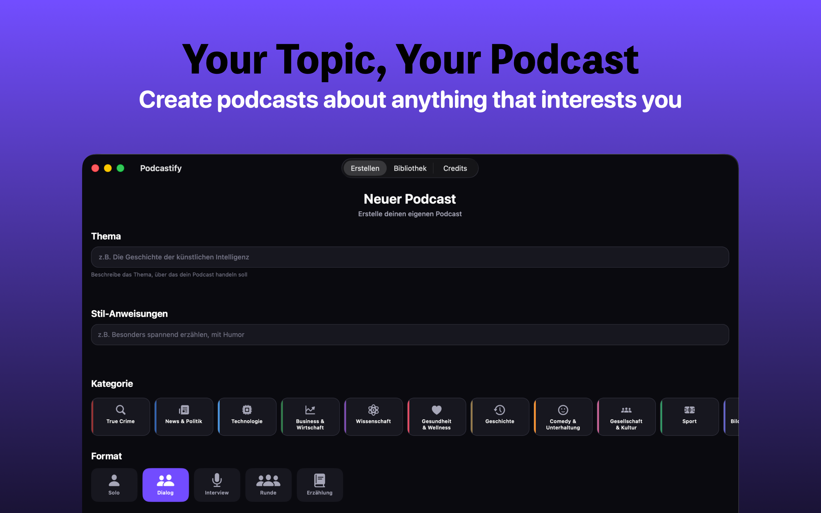Choose the Interview microphone icon

click(217, 480)
